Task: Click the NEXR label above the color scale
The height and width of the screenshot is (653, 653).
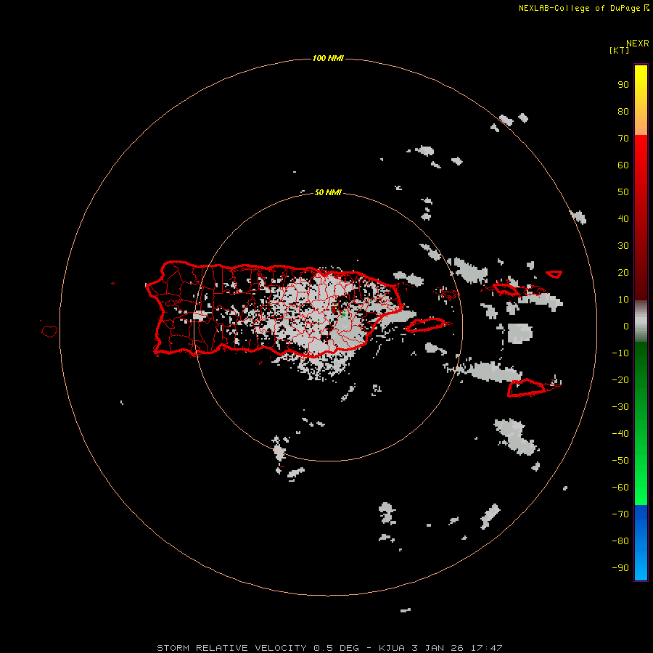Action: click(638, 44)
